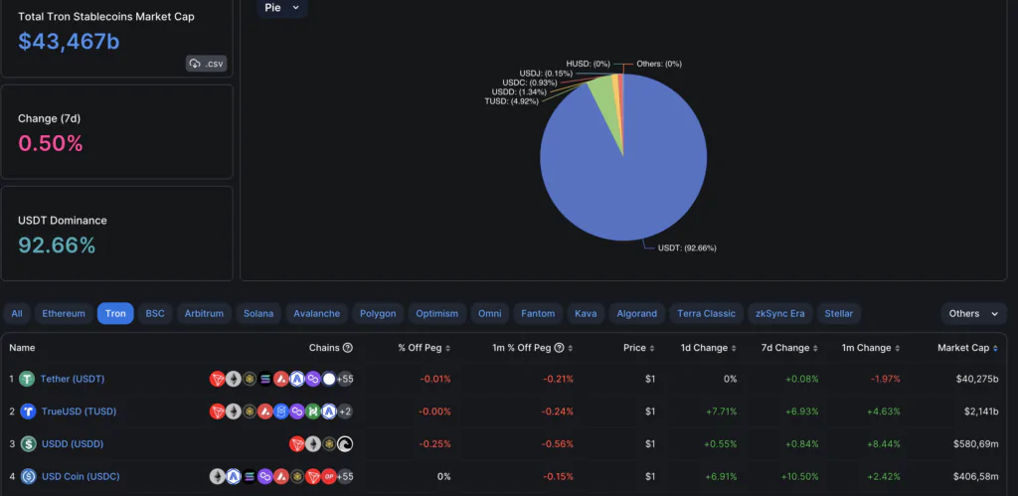Click the USDD: (1.34%) pie label
Image resolution: width=1018 pixels, height=496 pixels.
coord(519,92)
